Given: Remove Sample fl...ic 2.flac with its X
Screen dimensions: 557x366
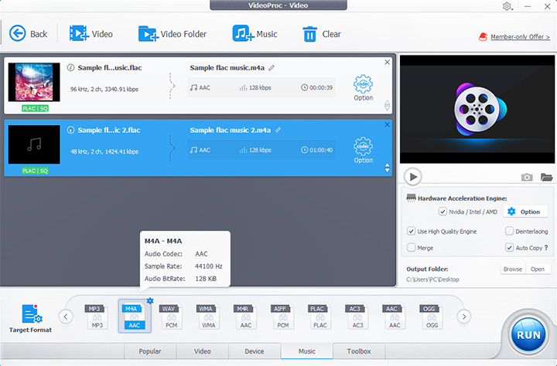Looking at the screenshot, I should click(388, 124).
